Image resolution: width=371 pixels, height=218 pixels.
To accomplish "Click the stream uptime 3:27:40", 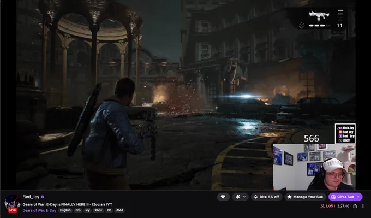I will (343, 206).
